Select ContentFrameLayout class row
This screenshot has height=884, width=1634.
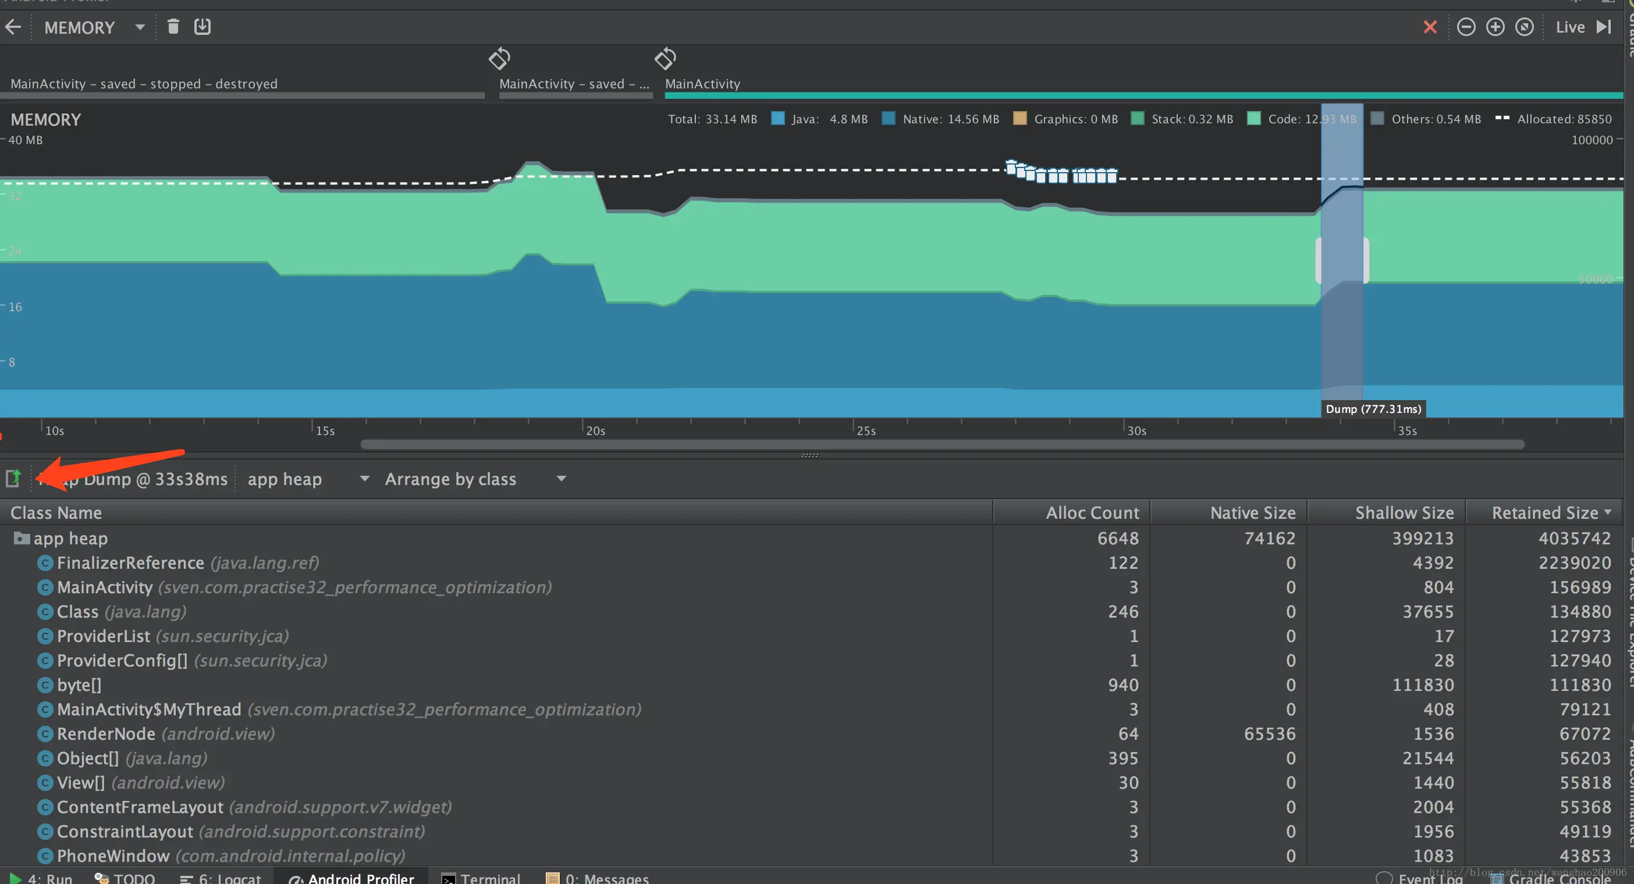pos(812,807)
